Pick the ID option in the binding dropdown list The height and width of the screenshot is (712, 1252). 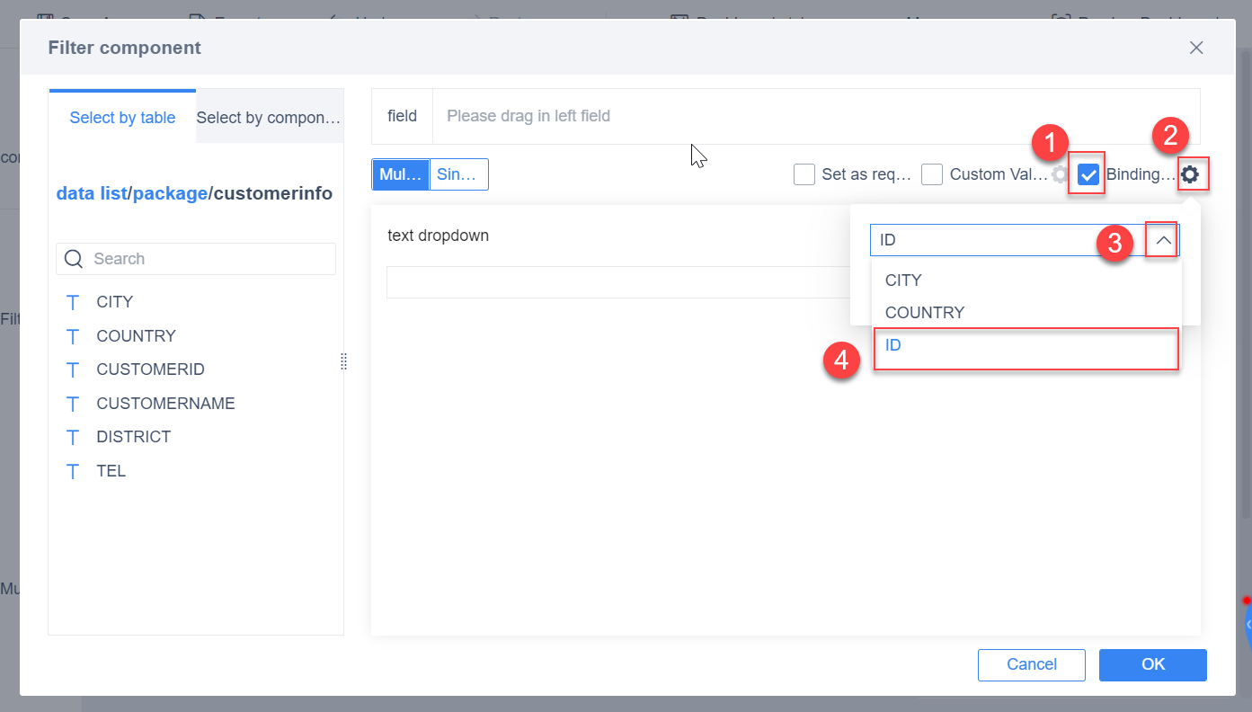click(1026, 345)
